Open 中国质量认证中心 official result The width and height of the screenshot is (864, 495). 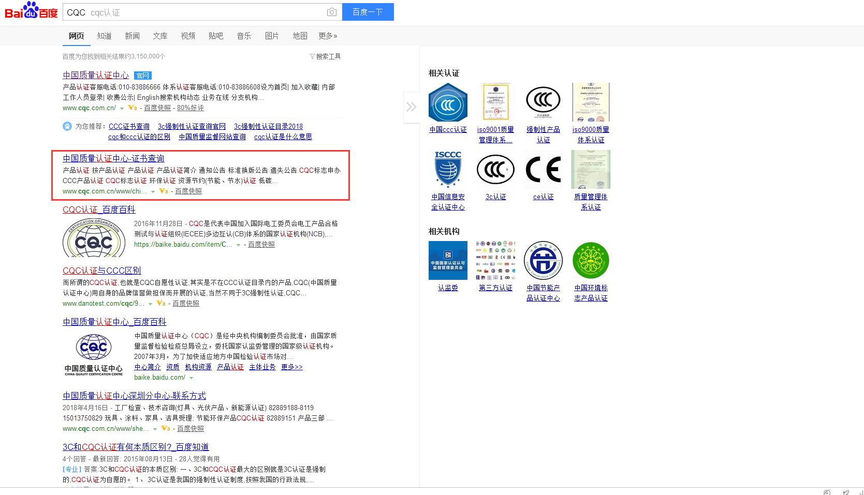click(96, 75)
